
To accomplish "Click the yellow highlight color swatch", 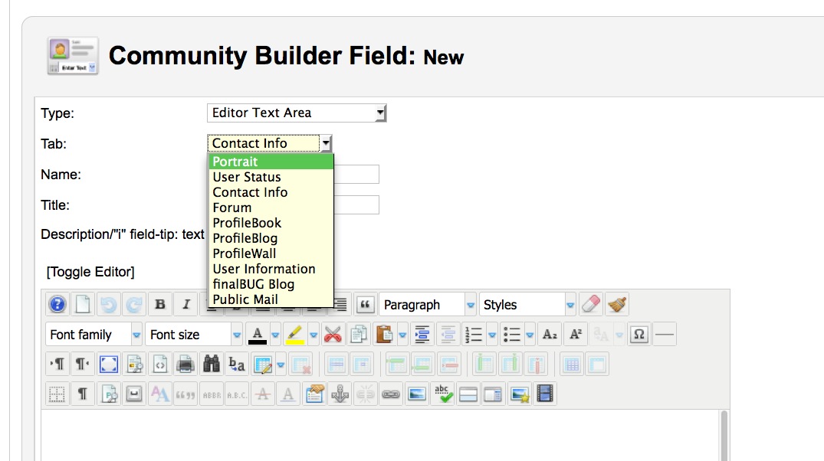I will [295, 335].
